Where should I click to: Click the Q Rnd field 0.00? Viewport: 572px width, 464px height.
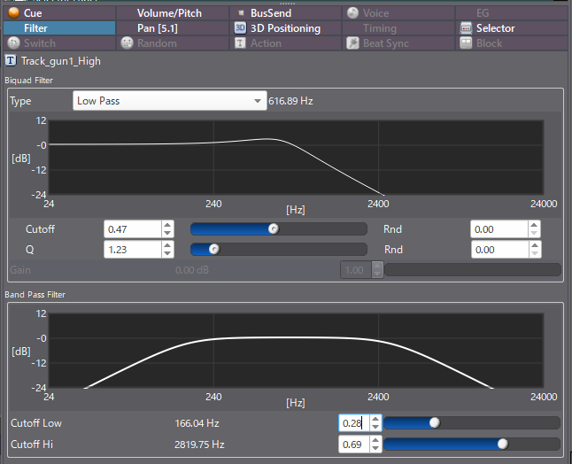(x=499, y=250)
